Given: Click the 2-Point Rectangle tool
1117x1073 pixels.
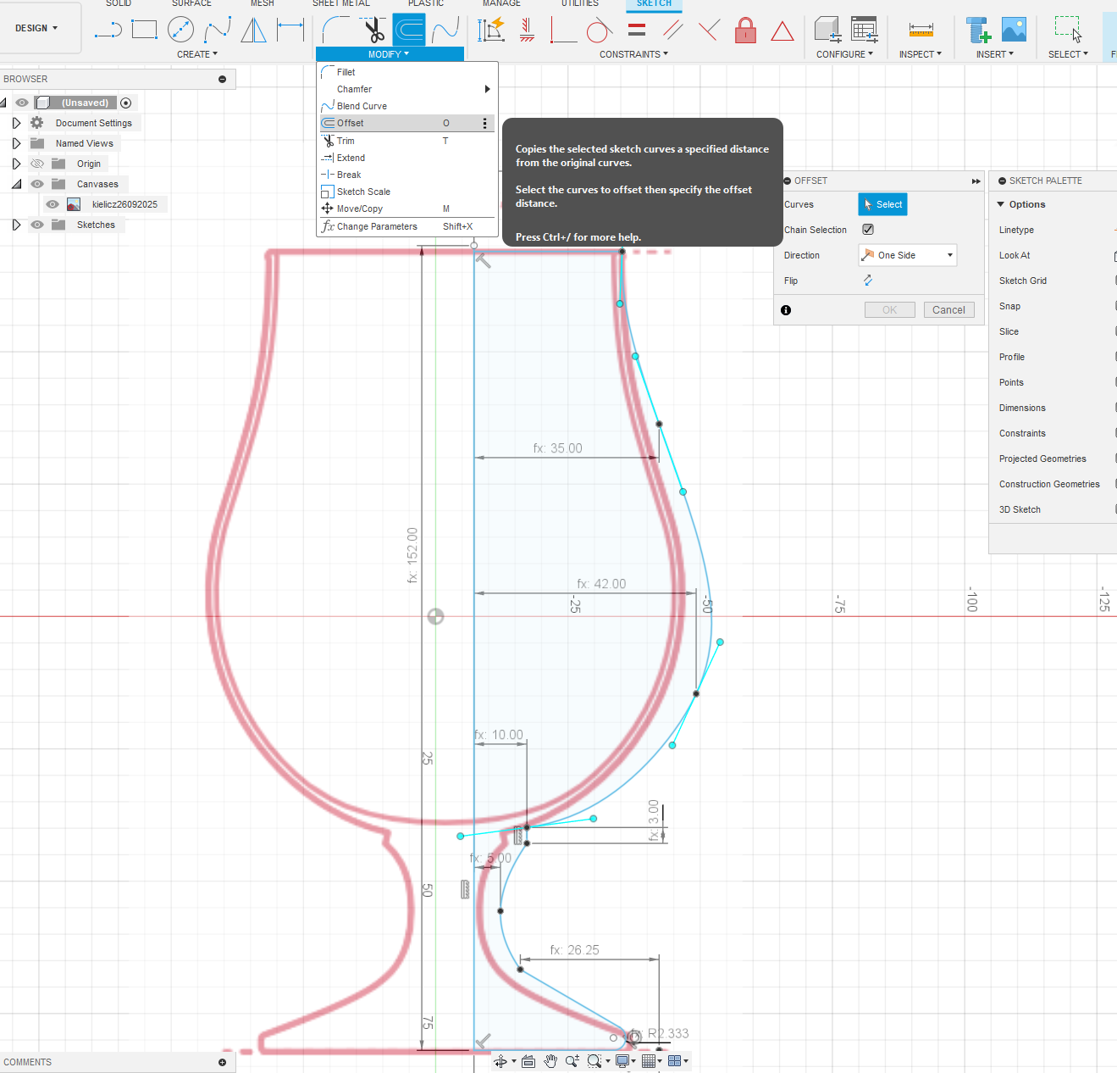Looking at the screenshot, I should tap(145, 30).
